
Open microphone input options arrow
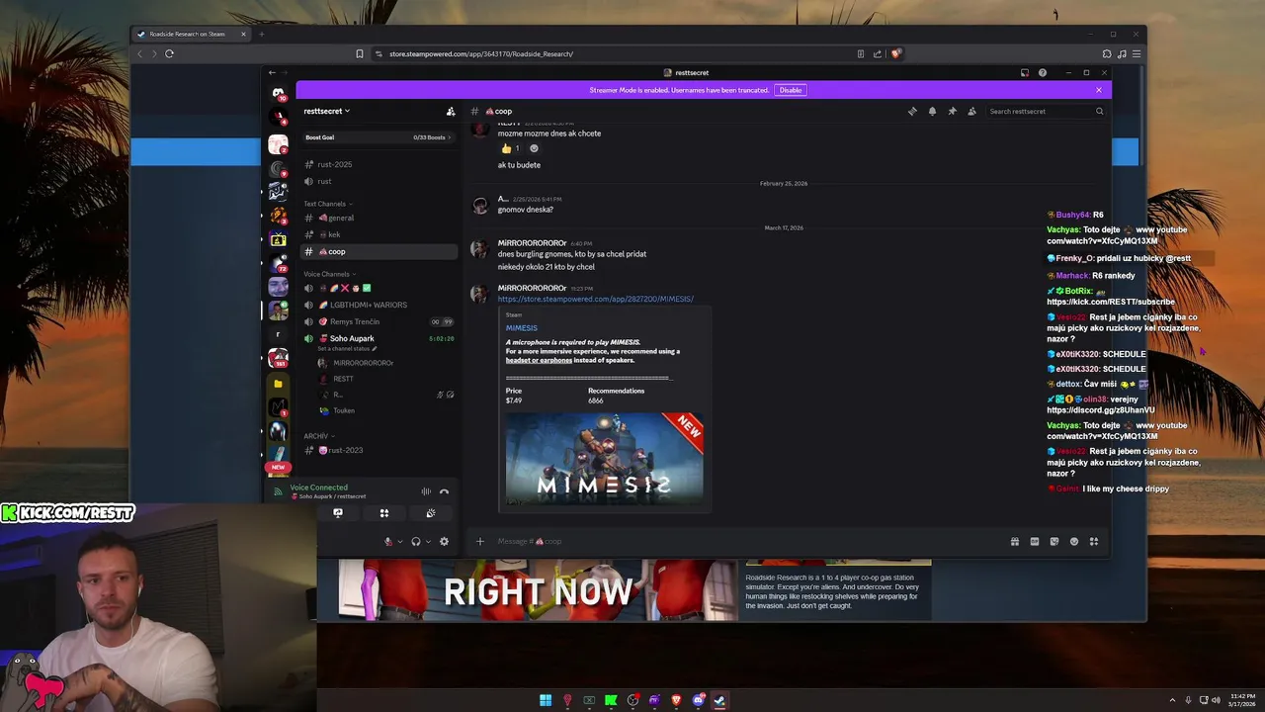click(399, 542)
